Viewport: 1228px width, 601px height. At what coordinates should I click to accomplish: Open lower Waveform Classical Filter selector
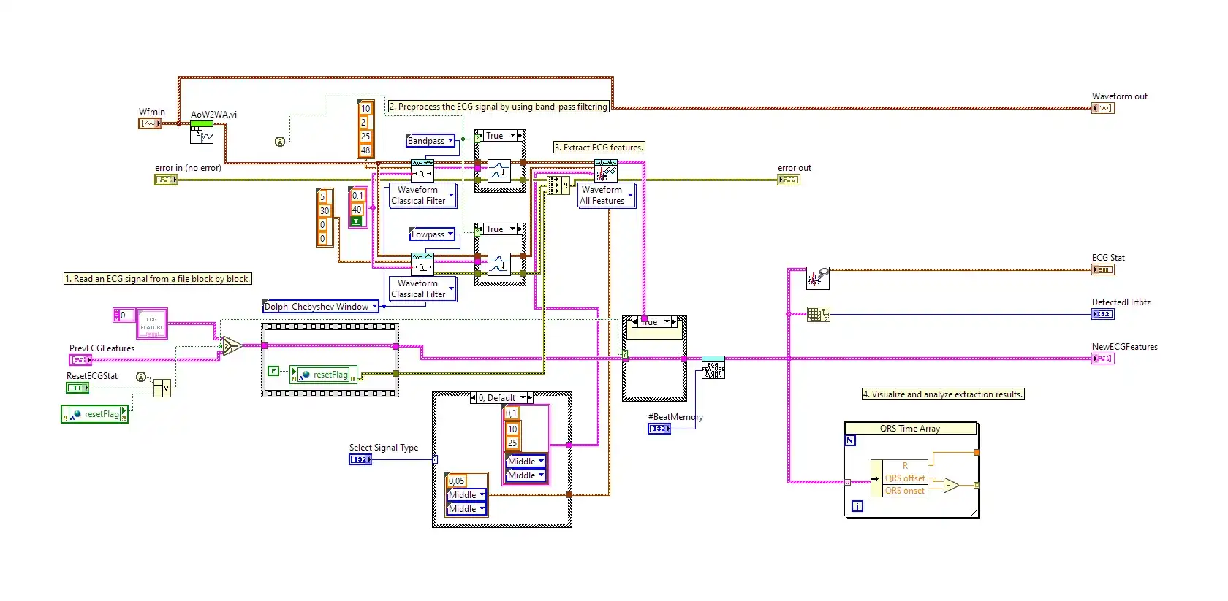click(422, 288)
